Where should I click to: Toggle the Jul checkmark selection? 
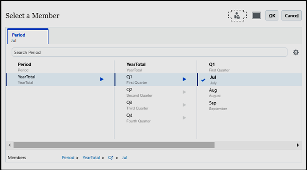tap(203, 80)
